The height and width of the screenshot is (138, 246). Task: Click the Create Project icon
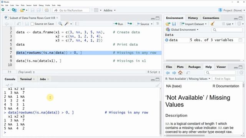(x=14, y=10)
